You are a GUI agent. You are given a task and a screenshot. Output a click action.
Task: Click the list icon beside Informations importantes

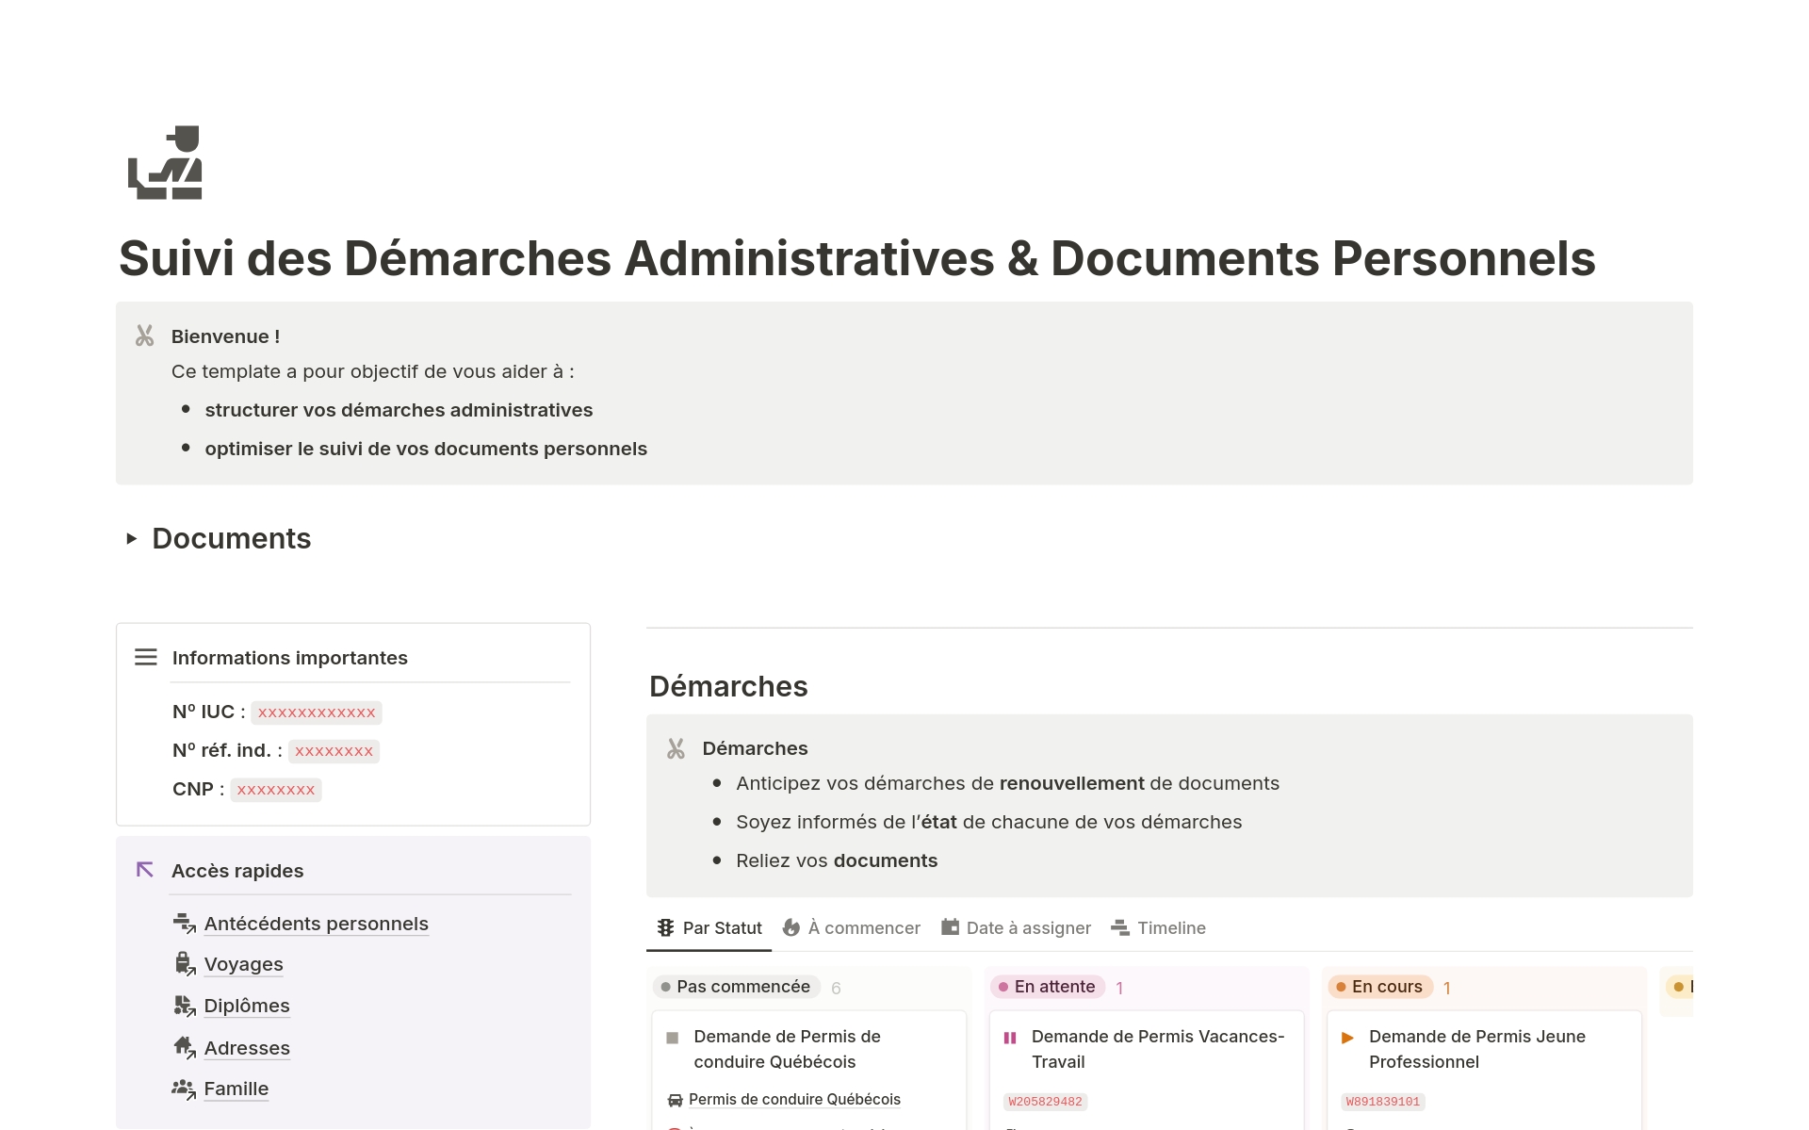(146, 657)
